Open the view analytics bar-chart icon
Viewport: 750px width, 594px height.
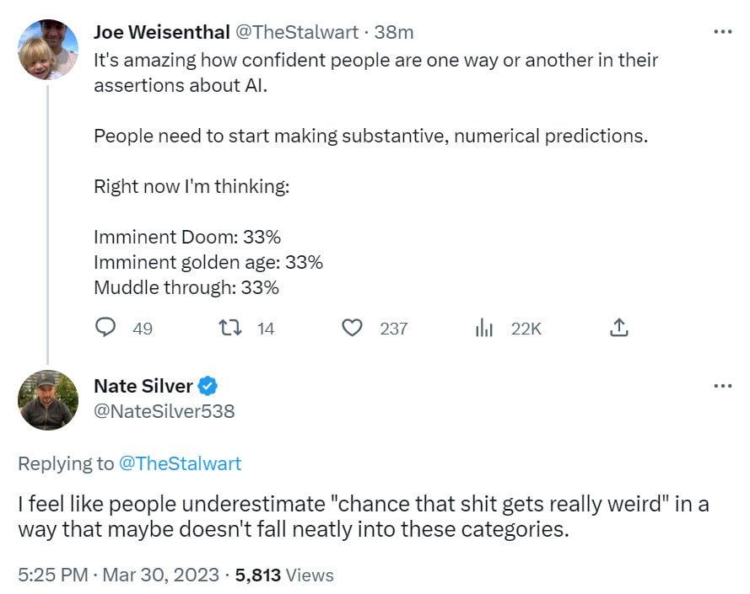(484, 328)
